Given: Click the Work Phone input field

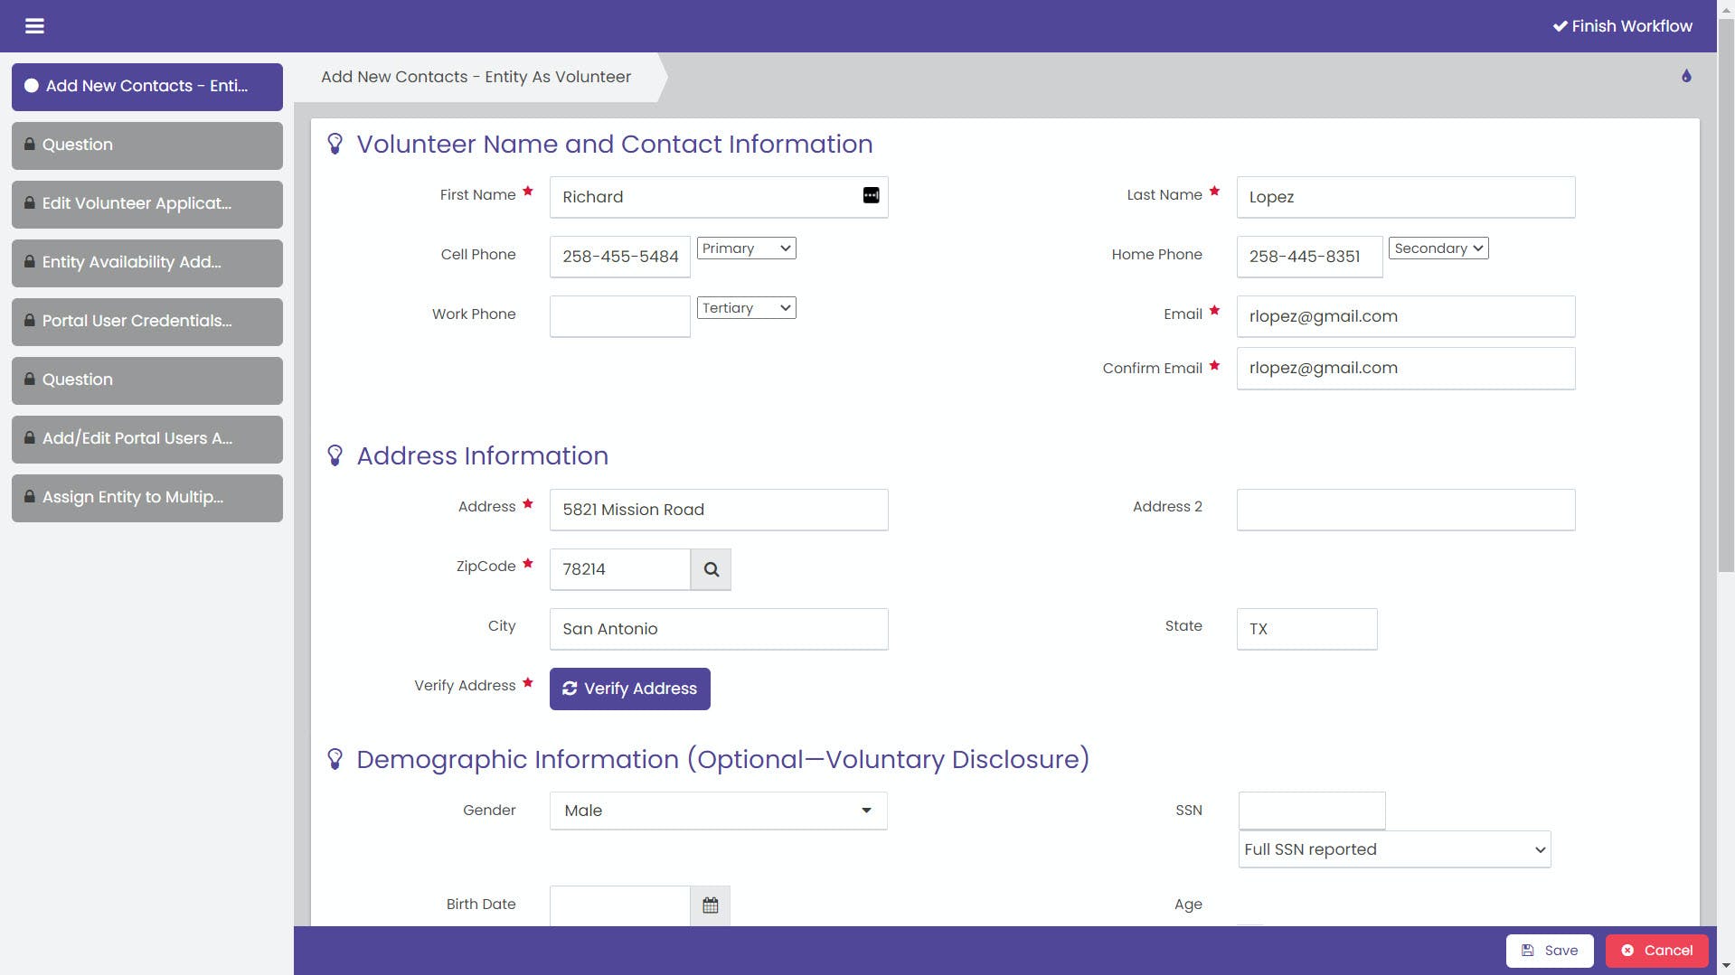Looking at the screenshot, I should click(619, 316).
